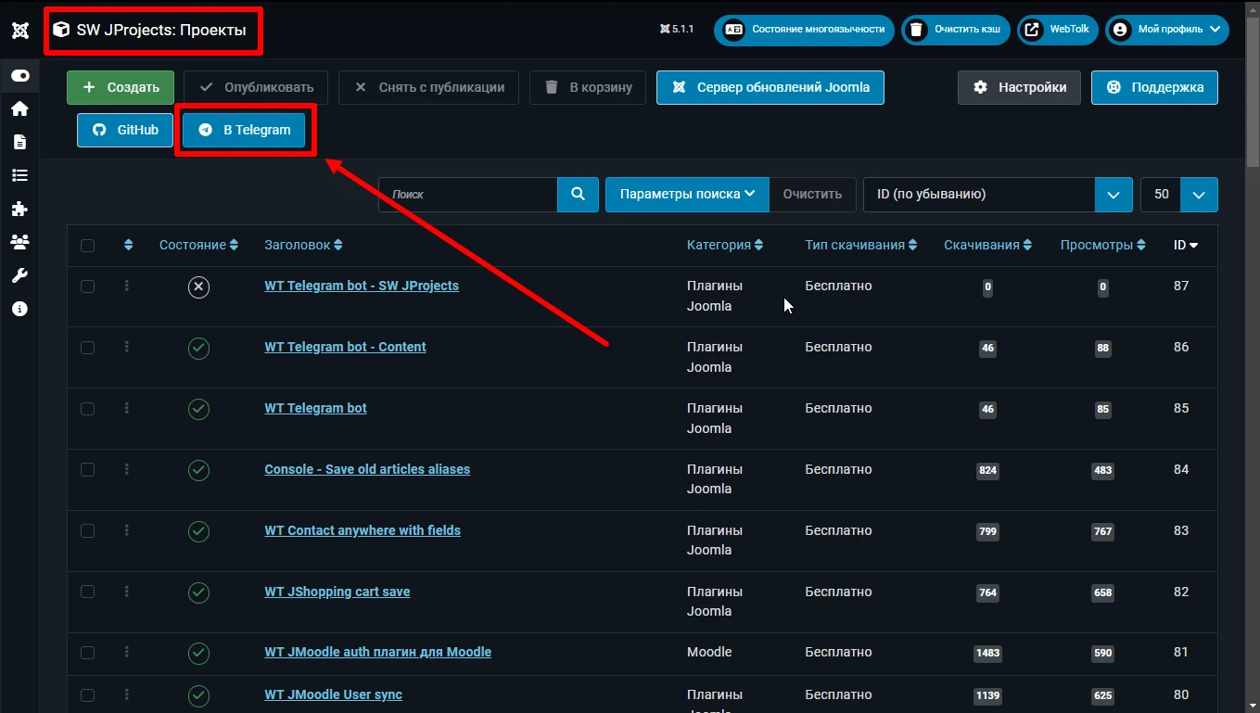The width and height of the screenshot is (1260, 713).
Task: Select the checkbox for WT Telegram bot
Action: 87,408
